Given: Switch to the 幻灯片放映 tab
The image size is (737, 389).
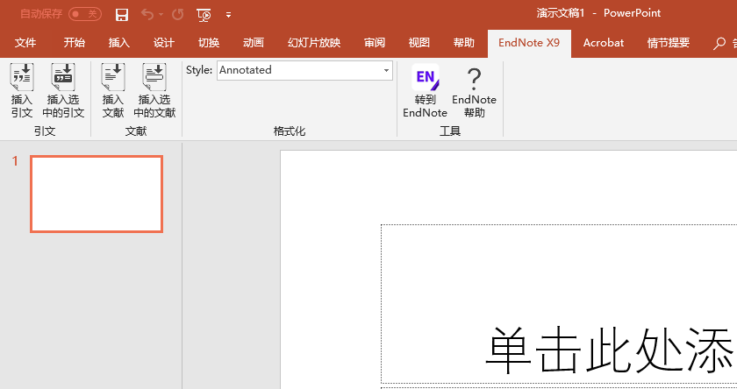Looking at the screenshot, I should [314, 43].
